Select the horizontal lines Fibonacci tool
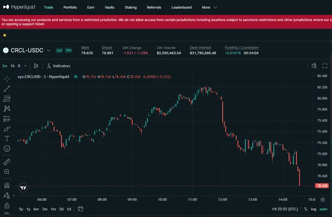Screen dimensions: 332x217 point(7,99)
